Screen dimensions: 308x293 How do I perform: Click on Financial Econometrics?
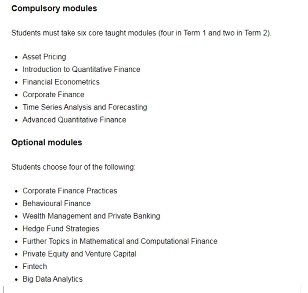(x=61, y=82)
